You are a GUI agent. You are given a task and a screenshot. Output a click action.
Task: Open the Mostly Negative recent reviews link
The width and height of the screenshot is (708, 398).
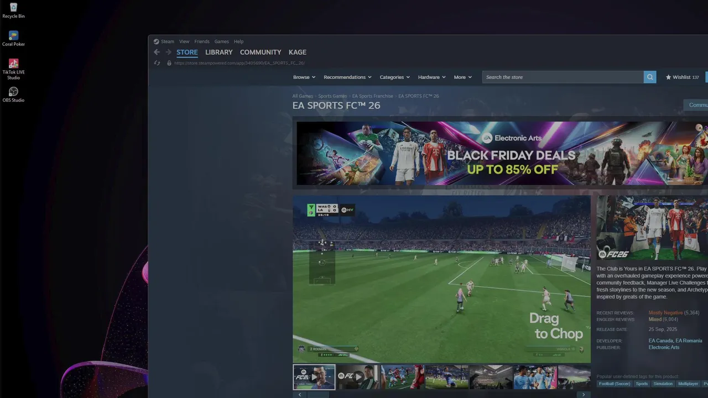click(665, 313)
